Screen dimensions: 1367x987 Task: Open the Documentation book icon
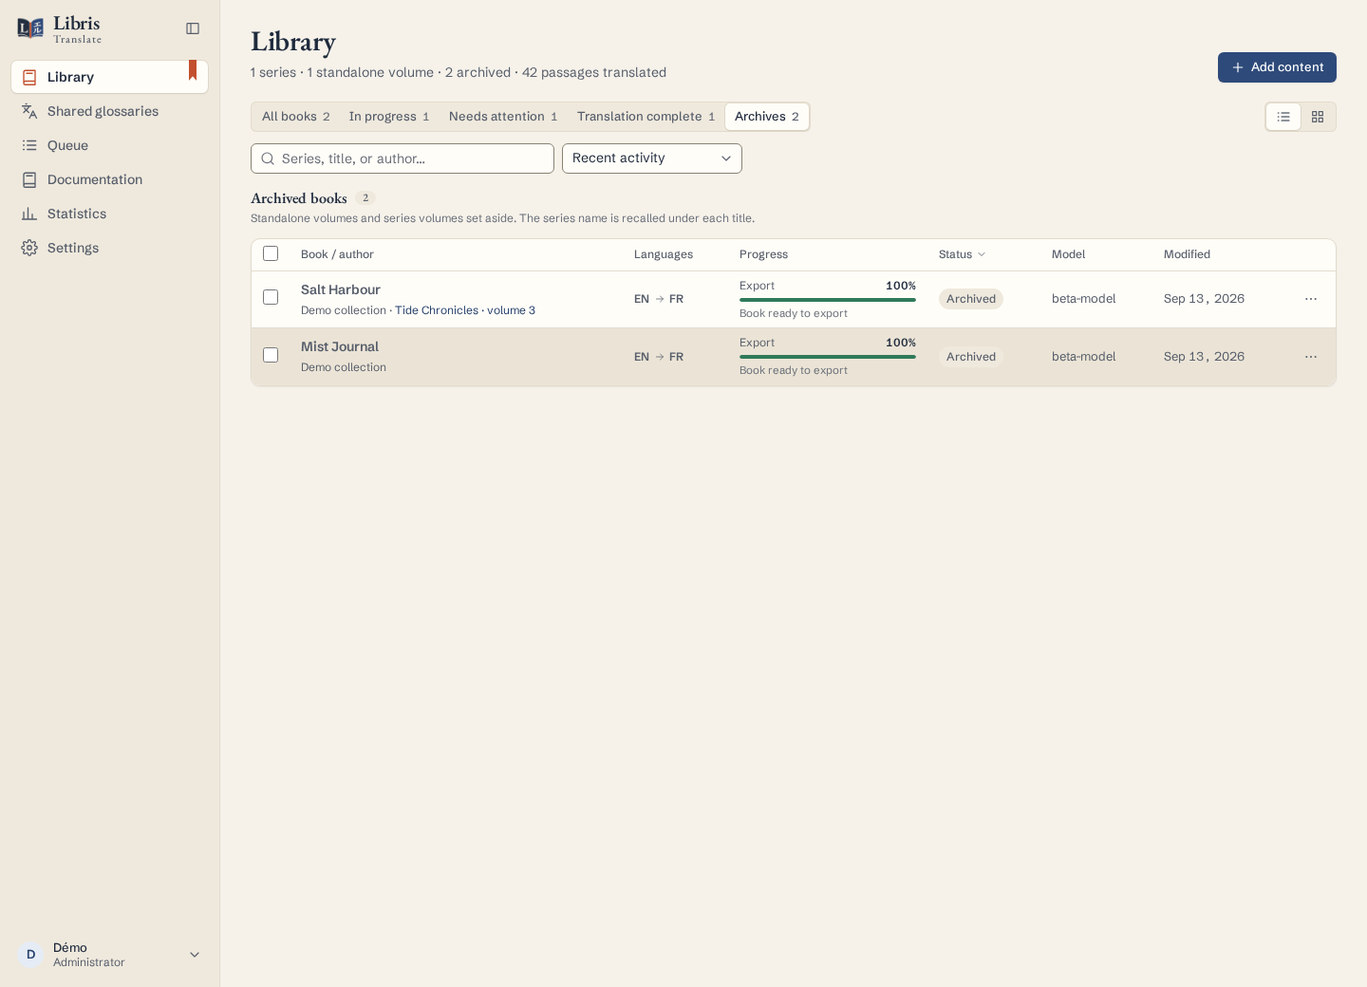(x=29, y=179)
